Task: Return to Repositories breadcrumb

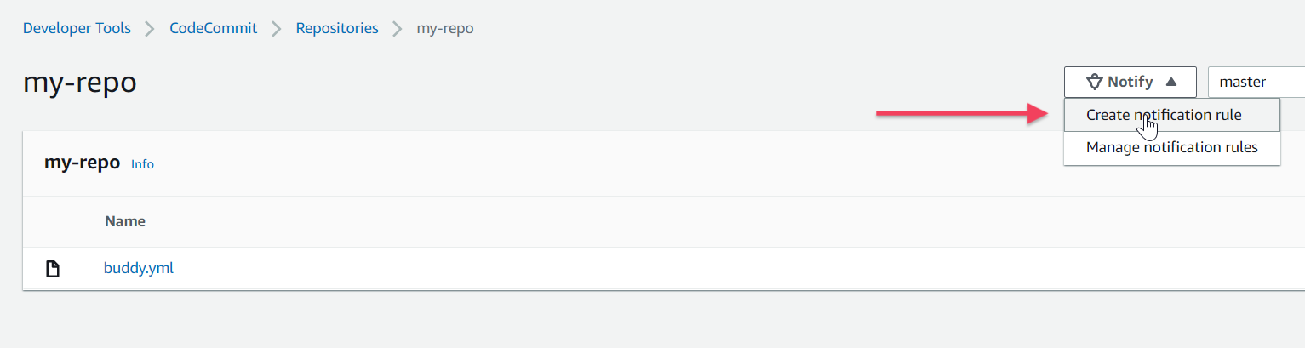Action: pos(337,28)
